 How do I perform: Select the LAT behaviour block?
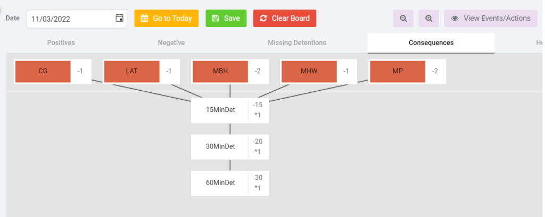132,72
